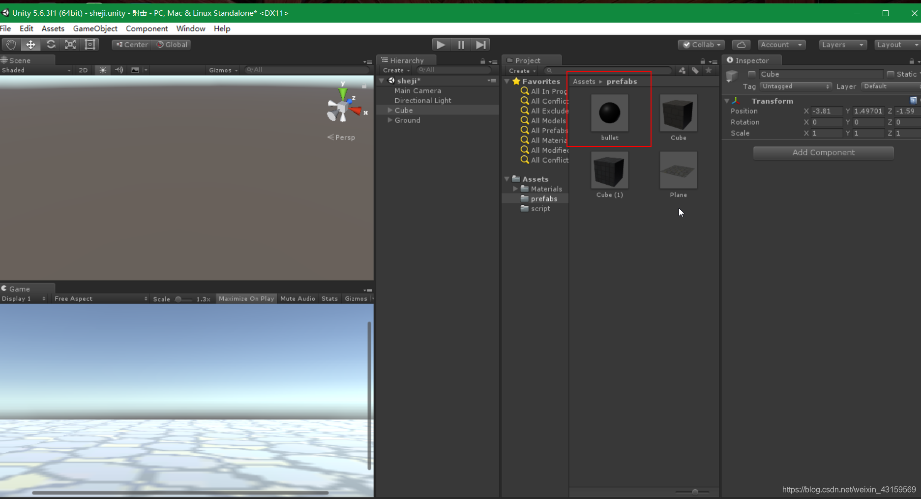Check the Static checkbox
Screen dimensions: 921x499
click(x=891, y=74)
